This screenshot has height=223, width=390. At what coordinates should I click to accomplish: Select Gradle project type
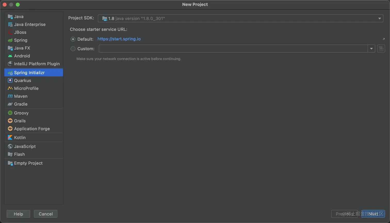tap(34, 104)
